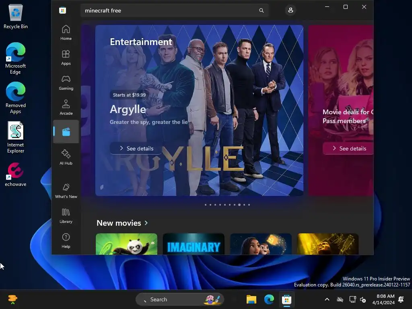Click the taskbar Search box
This screenshot has height=309, width=412.
tap(180, 299)
